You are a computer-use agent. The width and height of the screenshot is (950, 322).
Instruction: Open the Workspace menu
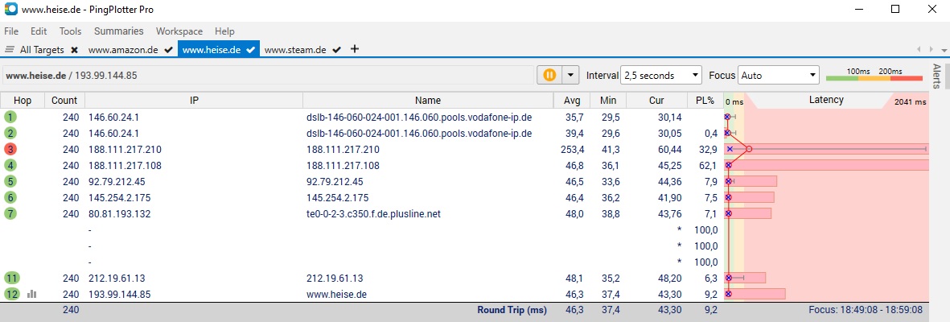(x=179, y=31)
